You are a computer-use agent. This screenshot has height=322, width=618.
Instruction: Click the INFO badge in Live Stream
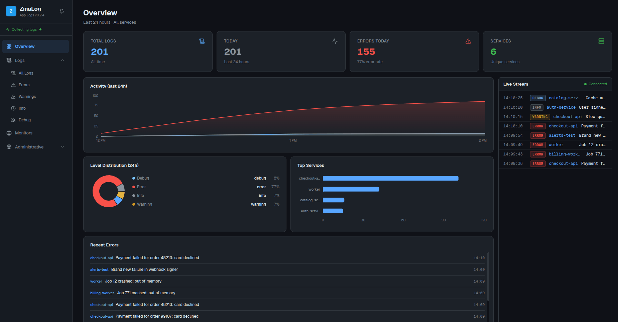(537, 107)
